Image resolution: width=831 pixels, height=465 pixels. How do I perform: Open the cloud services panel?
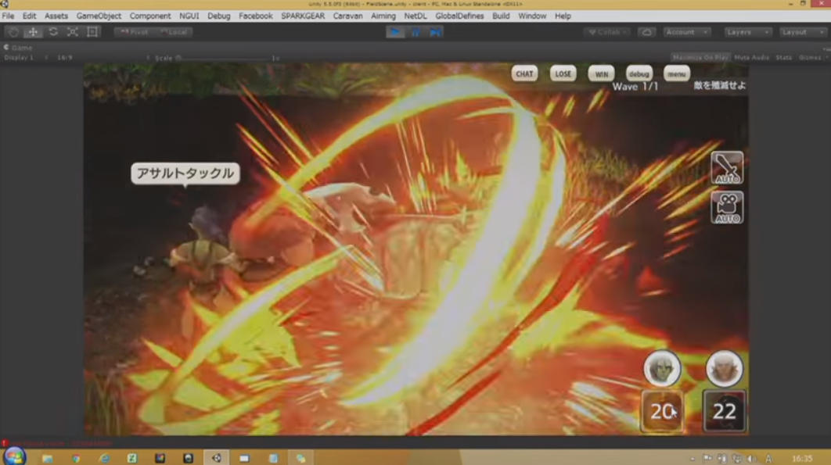tap(646, 32)
